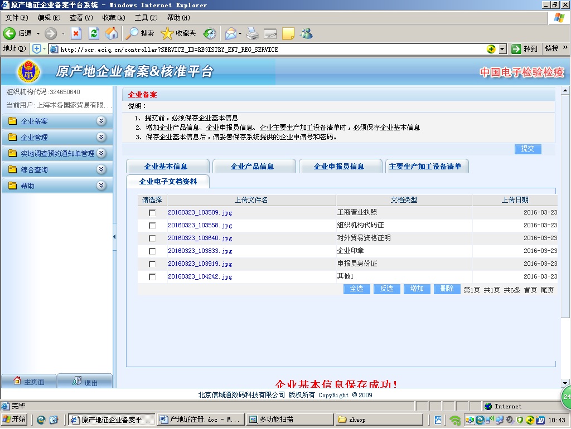Click the page vertical scrollbar down arrow
The image size is (571, 429).
tap(565, 383)
